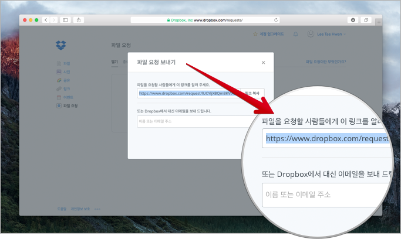Viewport: 401px width, 239px height.
Task: Click the 파일 요청 page heading
Action: click(121, 45)
